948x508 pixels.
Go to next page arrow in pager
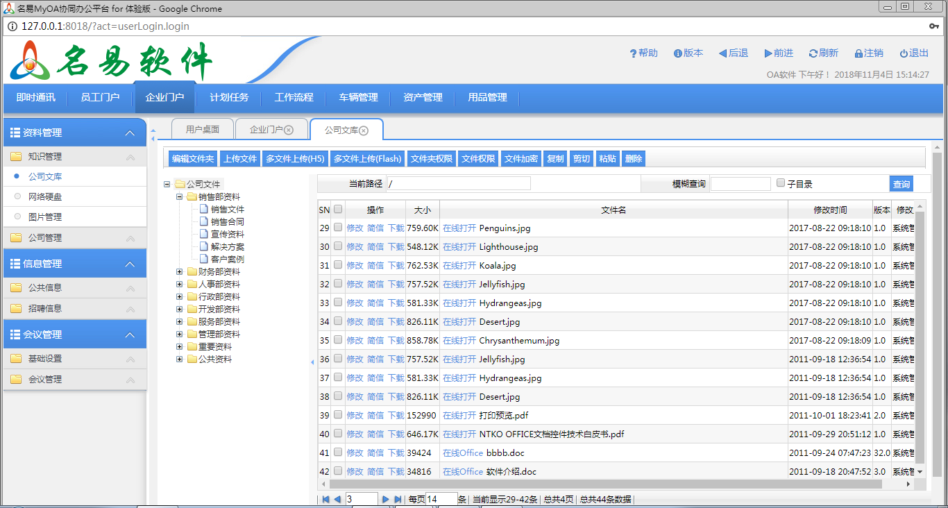(x=386, y=499)
